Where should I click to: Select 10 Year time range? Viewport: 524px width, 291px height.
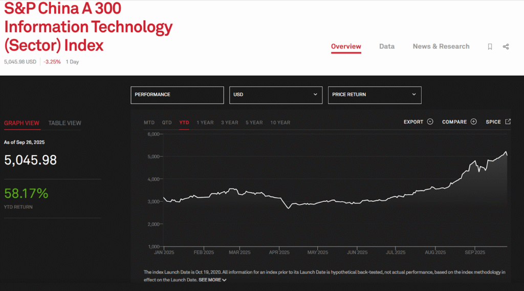280,122
